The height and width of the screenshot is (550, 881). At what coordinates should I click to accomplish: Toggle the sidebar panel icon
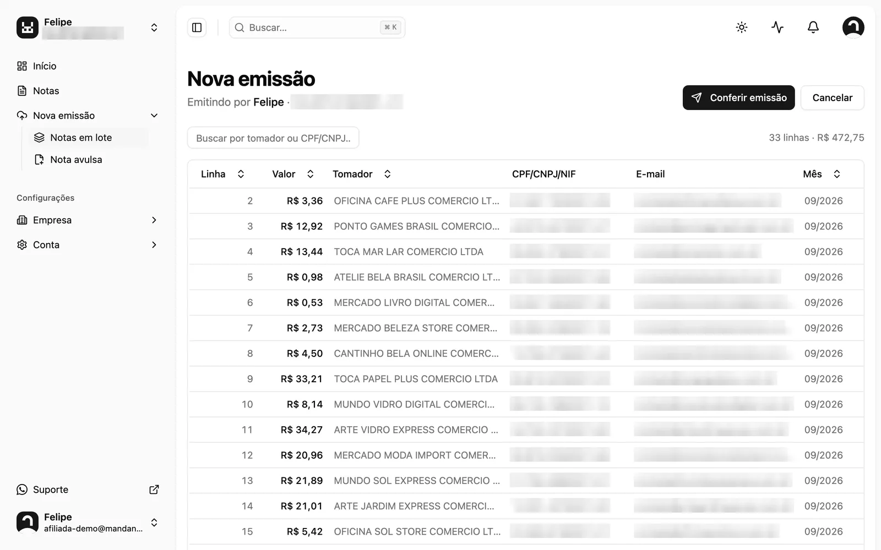point(197,28)
